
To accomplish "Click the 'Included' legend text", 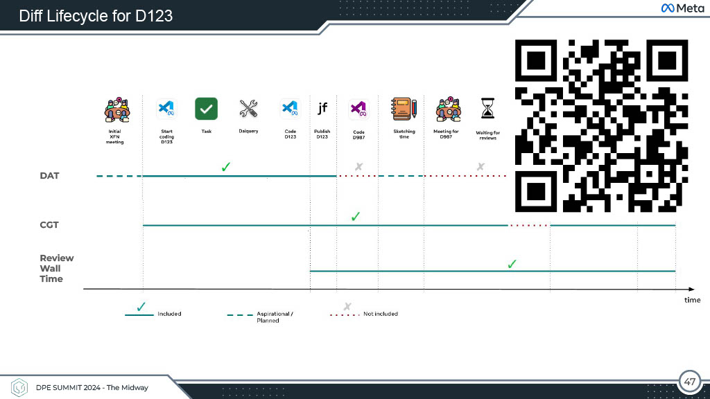I will [x=169, y=314].
